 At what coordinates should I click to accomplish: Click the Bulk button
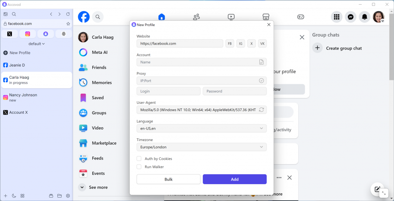pyautogui.click(x=168, y=179)
